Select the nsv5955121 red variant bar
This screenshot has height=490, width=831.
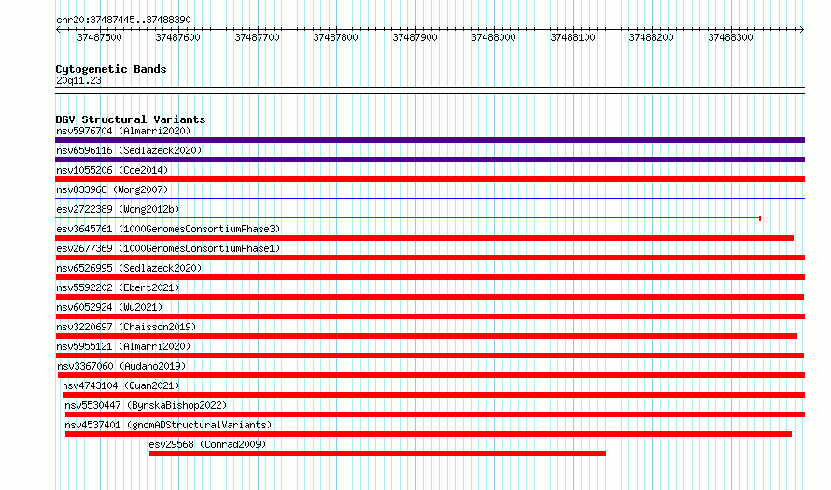430,356
